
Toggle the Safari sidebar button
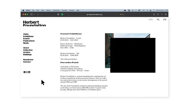pyautogui.click(x=32, y=14)
